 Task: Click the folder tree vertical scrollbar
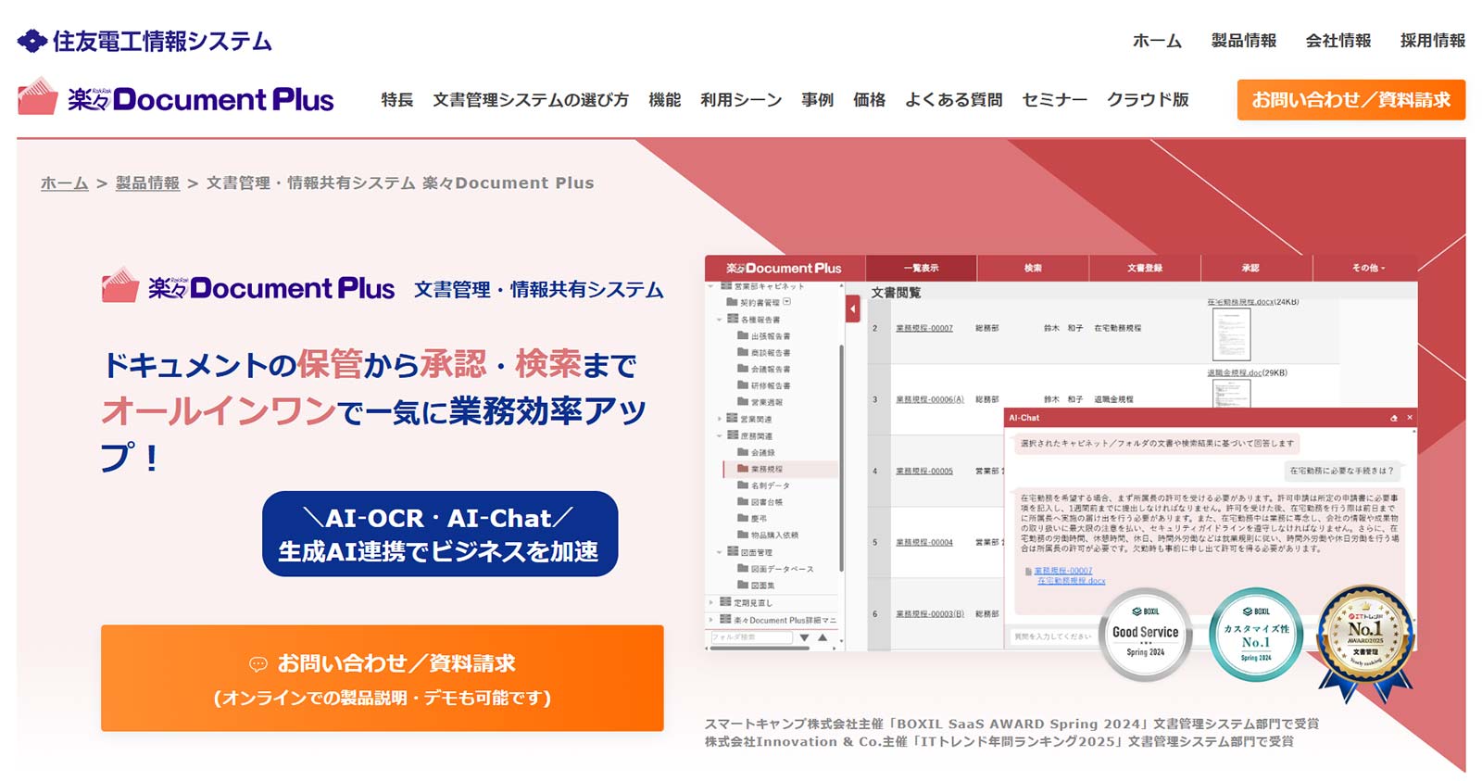coord(841,458)
